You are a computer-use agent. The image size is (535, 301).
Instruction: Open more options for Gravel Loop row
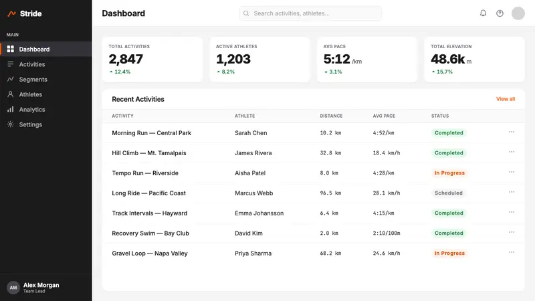tap(512, 253)
